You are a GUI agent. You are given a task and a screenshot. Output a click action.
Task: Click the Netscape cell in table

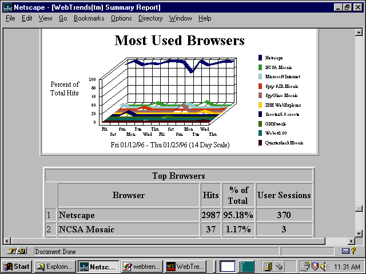[x=128, y=215]
